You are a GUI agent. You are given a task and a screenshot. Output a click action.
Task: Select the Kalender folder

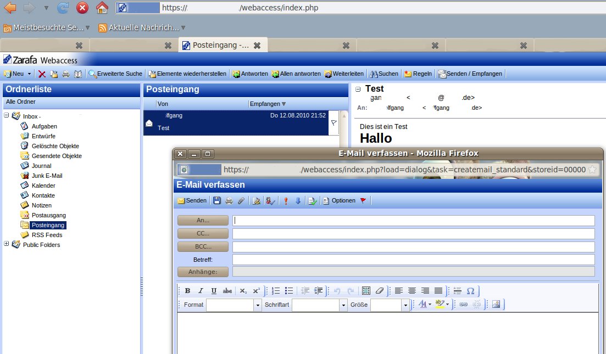pos(43,186)
